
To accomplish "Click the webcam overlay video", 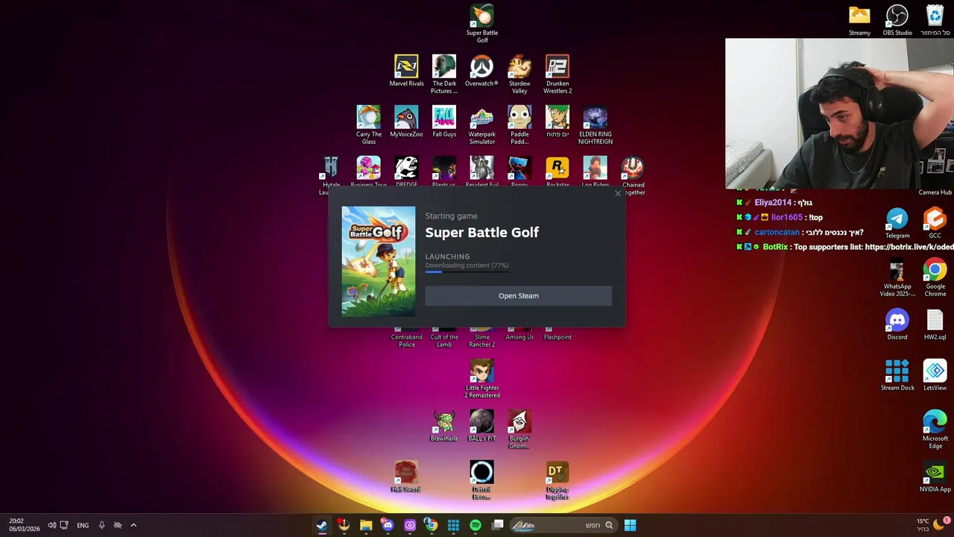I will (x=839, y=113).
